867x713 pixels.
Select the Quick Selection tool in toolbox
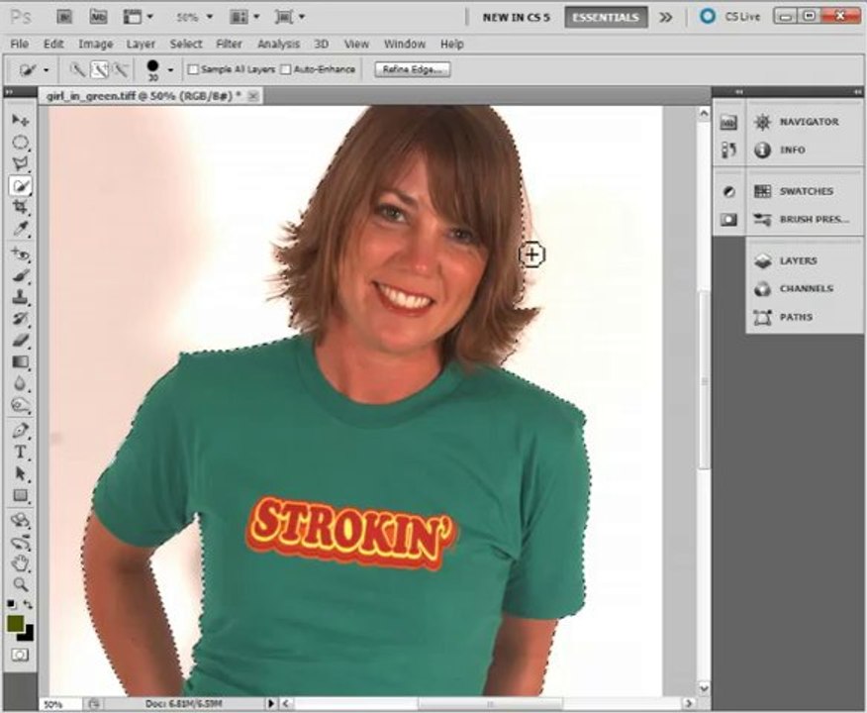tap(20, 186)
